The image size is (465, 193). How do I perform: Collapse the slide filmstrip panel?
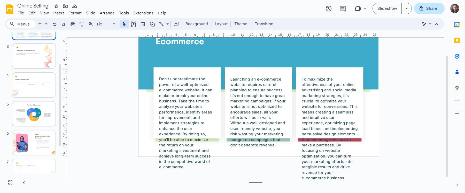click(x=24, y=182)
